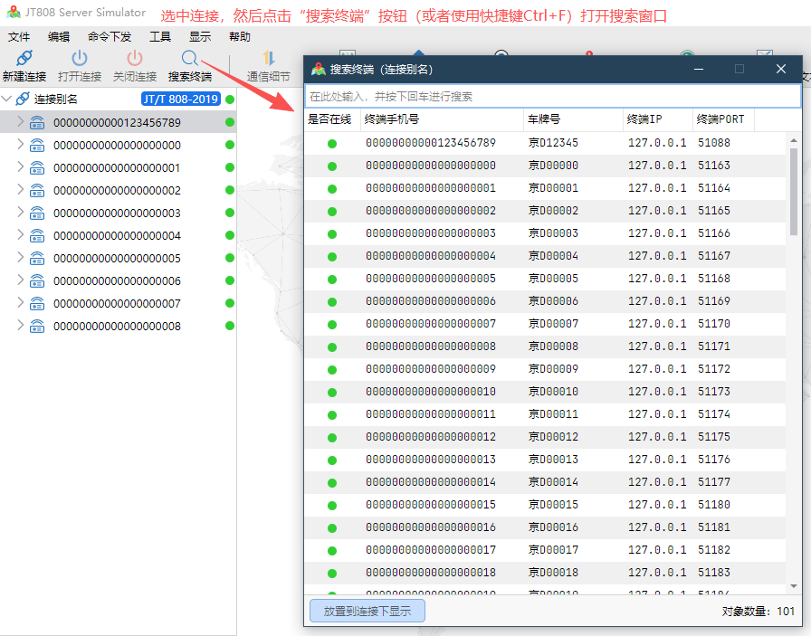Open the 文件 (File) menu

19,37
